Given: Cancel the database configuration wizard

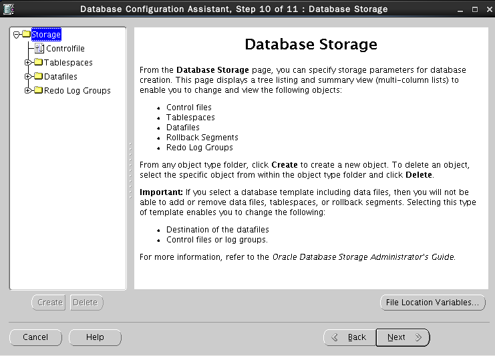Looking at the screenshot, I should point(35,337).
